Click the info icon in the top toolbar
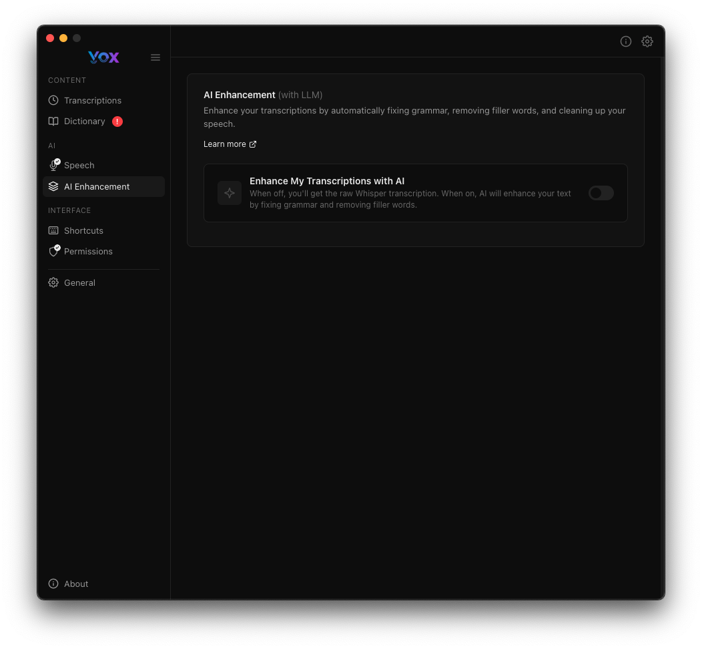Viewport: 702px width, 649px height. pos(626,41)
